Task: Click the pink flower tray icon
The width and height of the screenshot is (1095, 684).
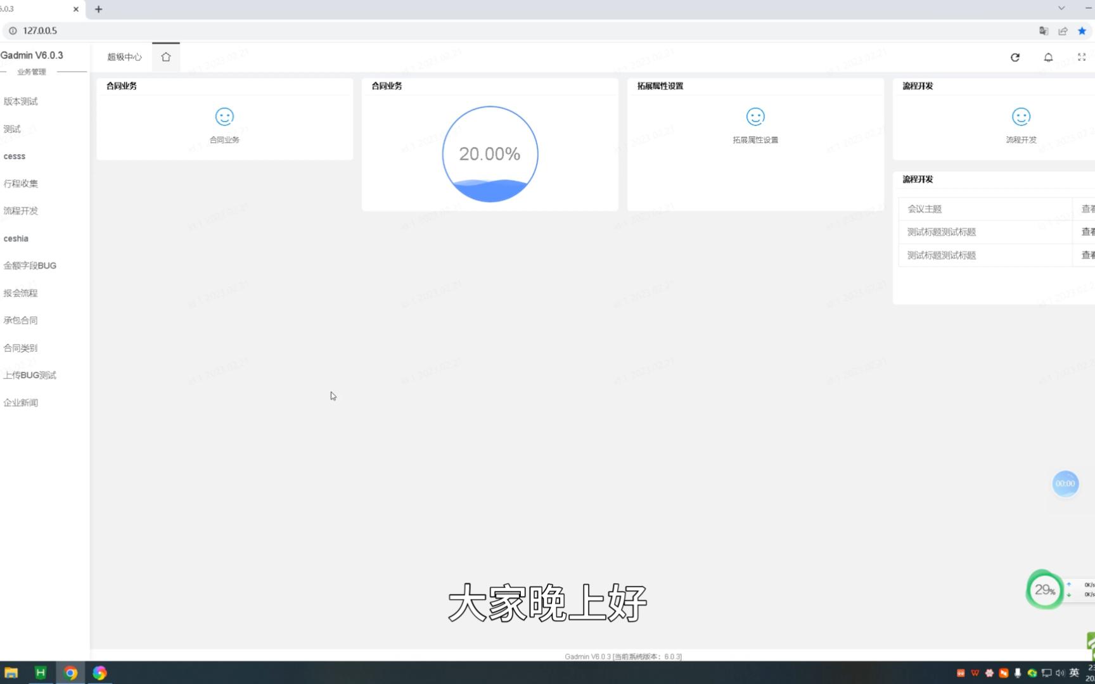Action: (x=989, y=673)
